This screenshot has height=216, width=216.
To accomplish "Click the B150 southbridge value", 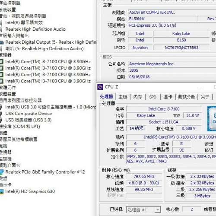I will pos(181,40).
